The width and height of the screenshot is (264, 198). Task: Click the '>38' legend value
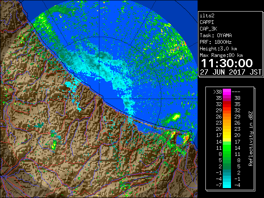click(217, 92)
